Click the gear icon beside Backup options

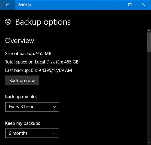pyautogui.click(x=8, y=22)
